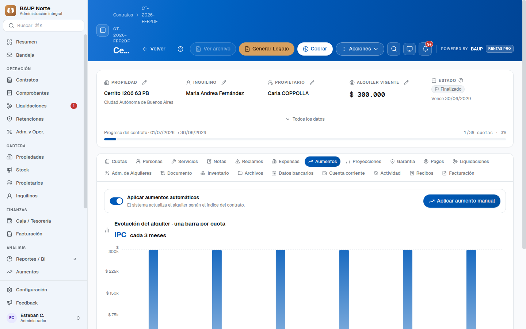Click the Estado help info icon
The height and width of the screenshot is (329, 526).
[x=461, y=80]
